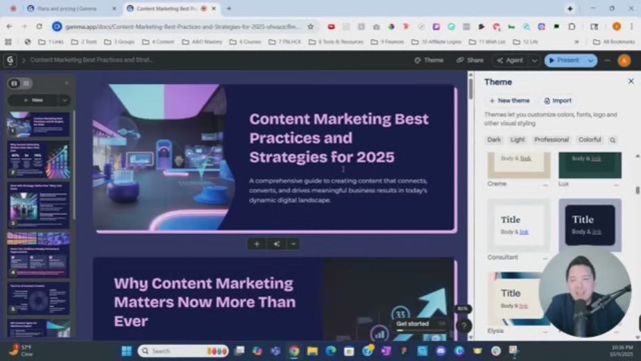This screenshot has height=361, width=641.
Task: Open the Agent assistant
Action: 510,60
